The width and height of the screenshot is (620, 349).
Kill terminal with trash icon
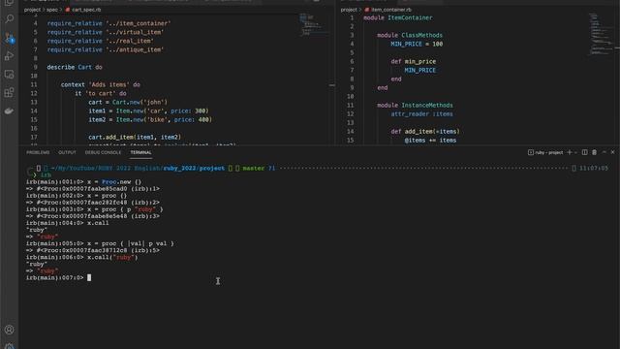tap(594, 152)
